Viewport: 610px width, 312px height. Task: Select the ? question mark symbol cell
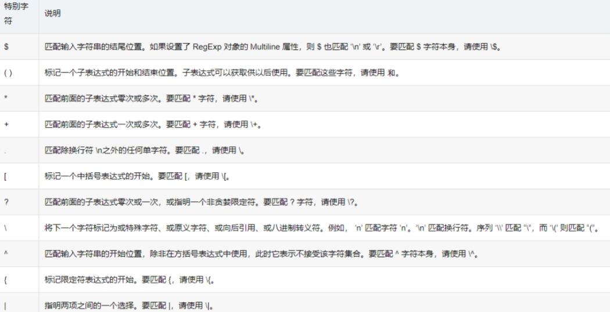coord(6,202)
